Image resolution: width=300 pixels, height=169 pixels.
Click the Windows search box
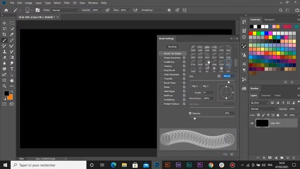[x=49, y=165]
